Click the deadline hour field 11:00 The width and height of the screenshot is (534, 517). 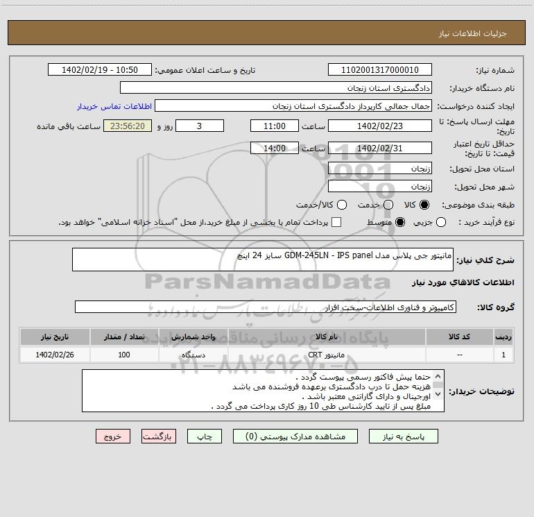tap(275, 126)
